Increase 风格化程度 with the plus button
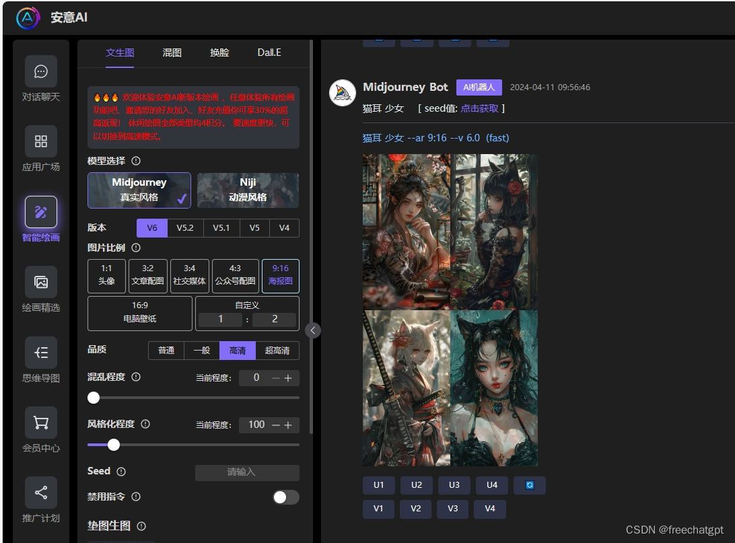 pos(288,425)
